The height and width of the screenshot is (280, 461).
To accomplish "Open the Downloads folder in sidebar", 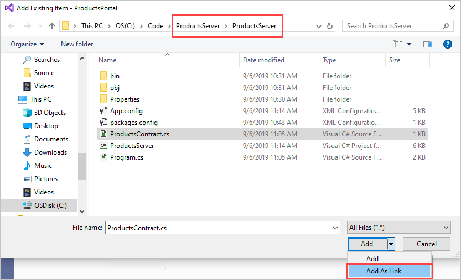I will tap(50, 152).
